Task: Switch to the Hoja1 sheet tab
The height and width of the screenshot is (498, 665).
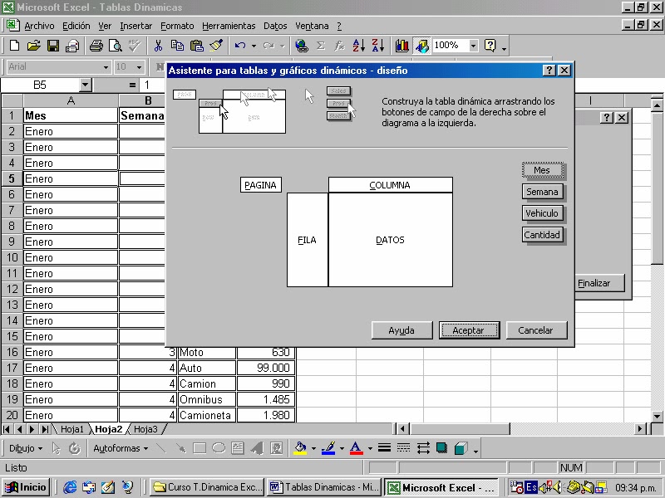Action: click(x=72, y=429)
